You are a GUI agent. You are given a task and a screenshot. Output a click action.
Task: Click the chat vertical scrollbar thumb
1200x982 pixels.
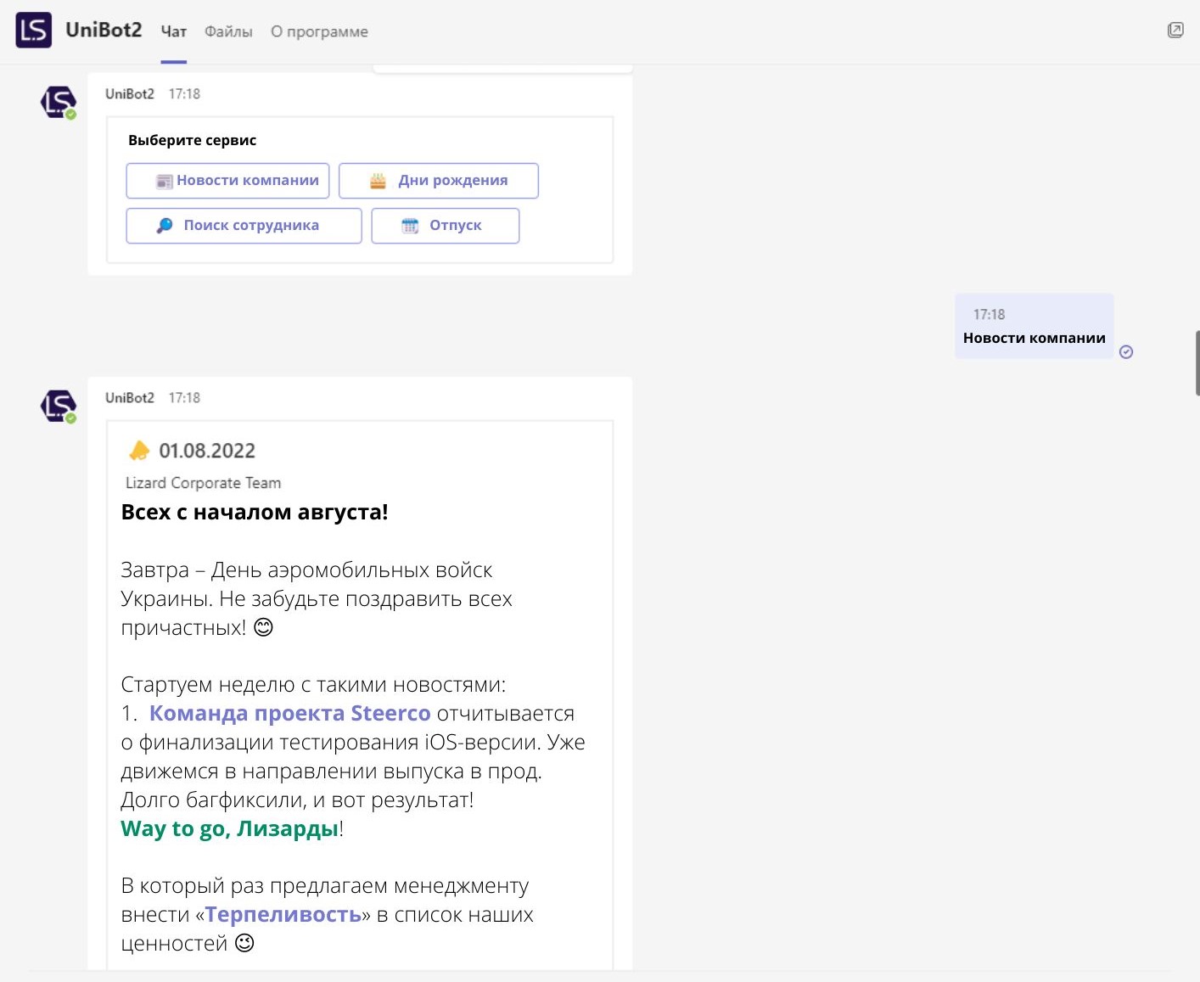point(1197,363)
